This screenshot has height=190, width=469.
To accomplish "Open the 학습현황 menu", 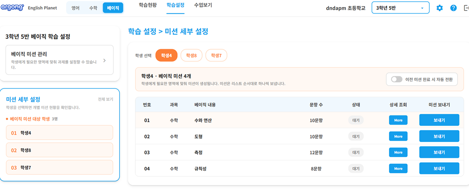I will (x=148, y=5).
